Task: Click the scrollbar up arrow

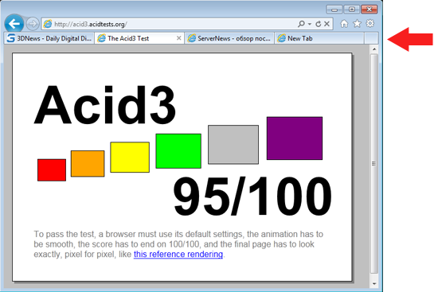Action: pyautogui.click(x=374, y=49)
